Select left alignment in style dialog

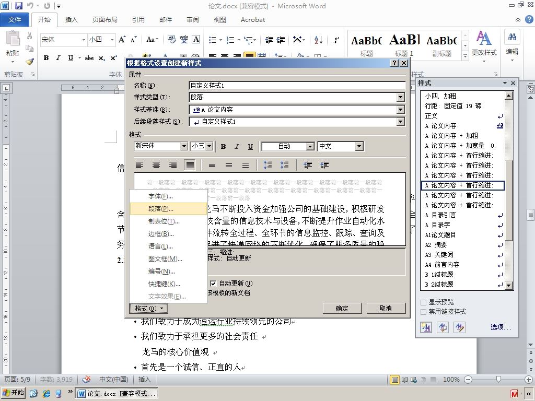click(139, 165)
